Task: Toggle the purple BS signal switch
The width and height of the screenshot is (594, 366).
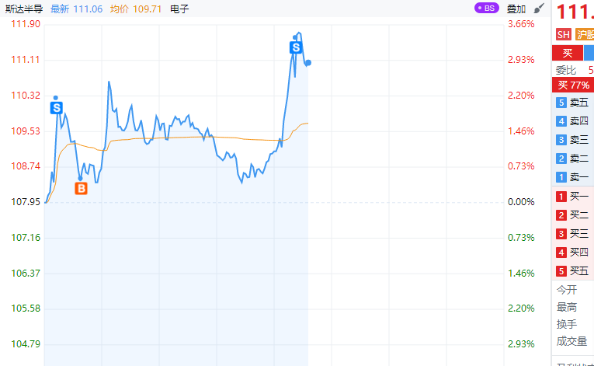Action: (485, 9)
